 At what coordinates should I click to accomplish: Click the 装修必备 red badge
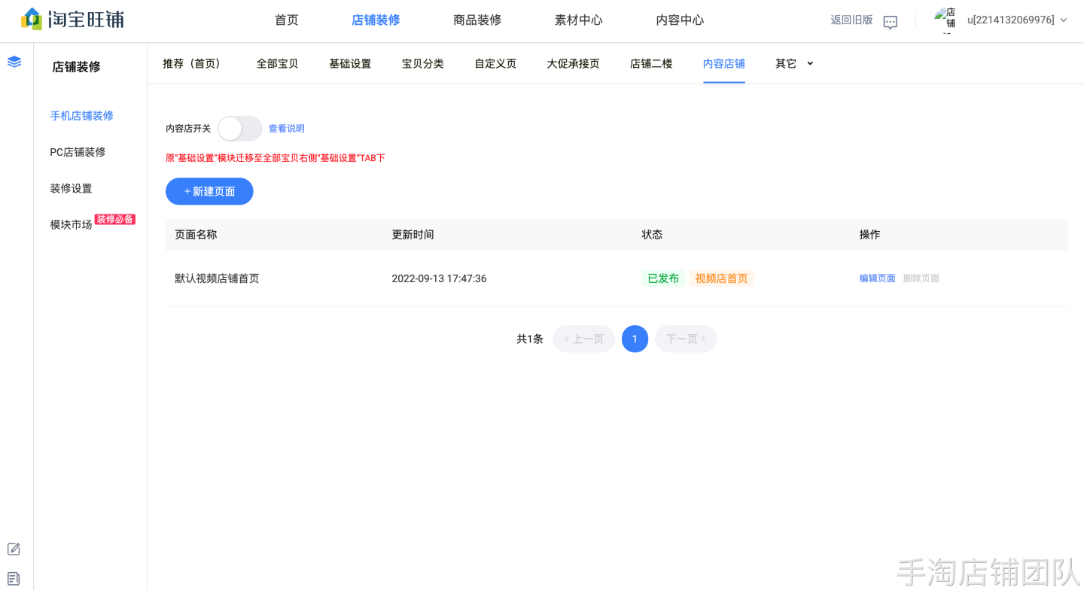pyautogui.click(x=115, y=219)
